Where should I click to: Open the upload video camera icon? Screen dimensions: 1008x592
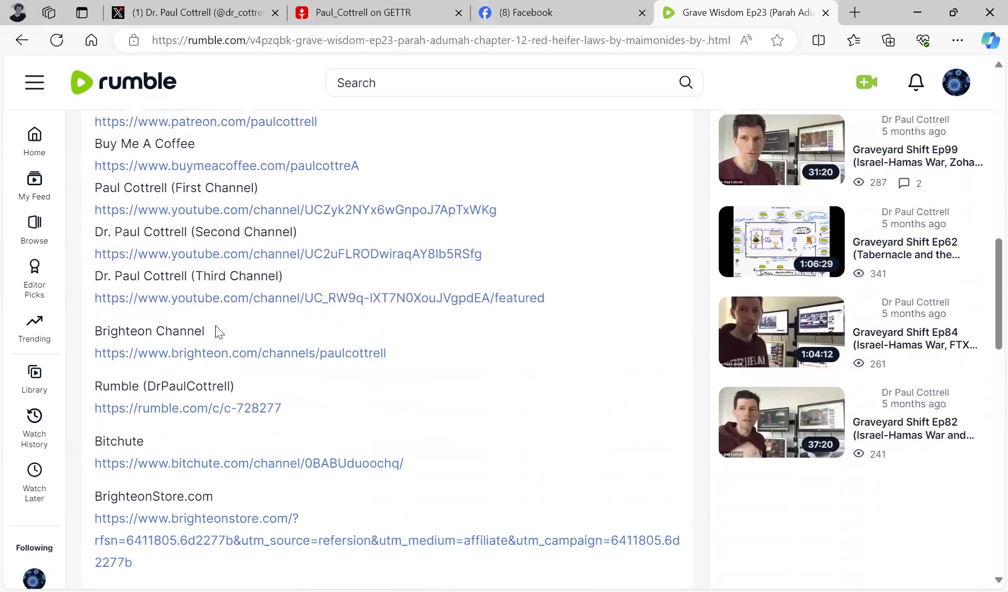click(866, 82)
